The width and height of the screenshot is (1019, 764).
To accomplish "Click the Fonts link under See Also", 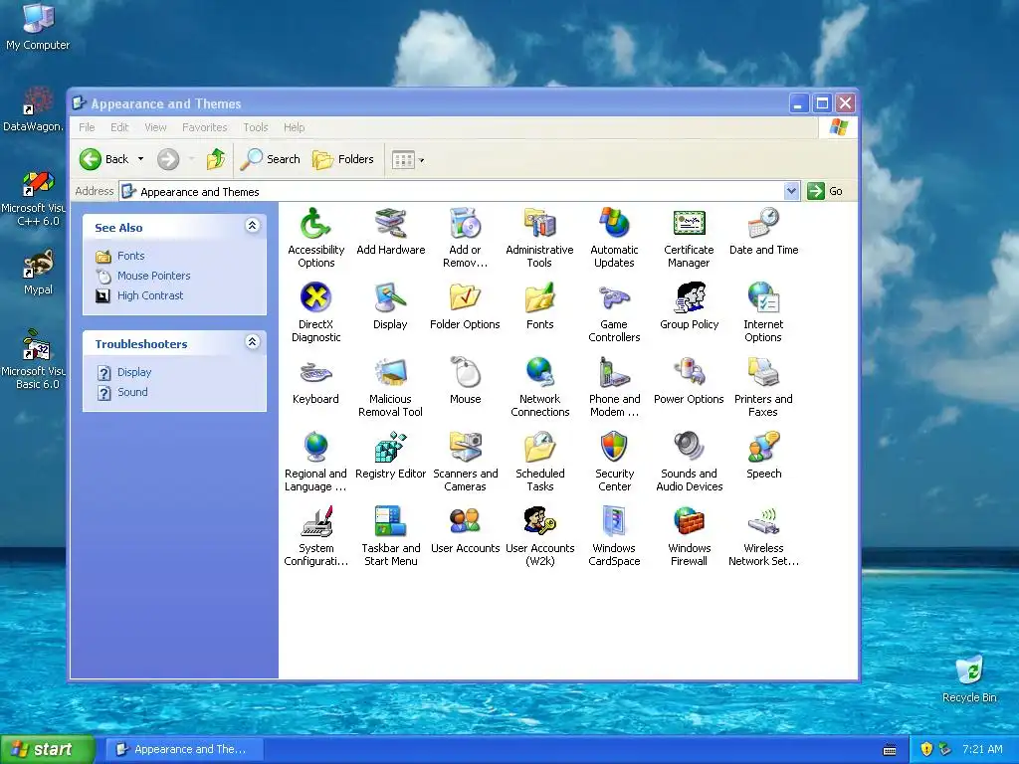I will (130, 256).
